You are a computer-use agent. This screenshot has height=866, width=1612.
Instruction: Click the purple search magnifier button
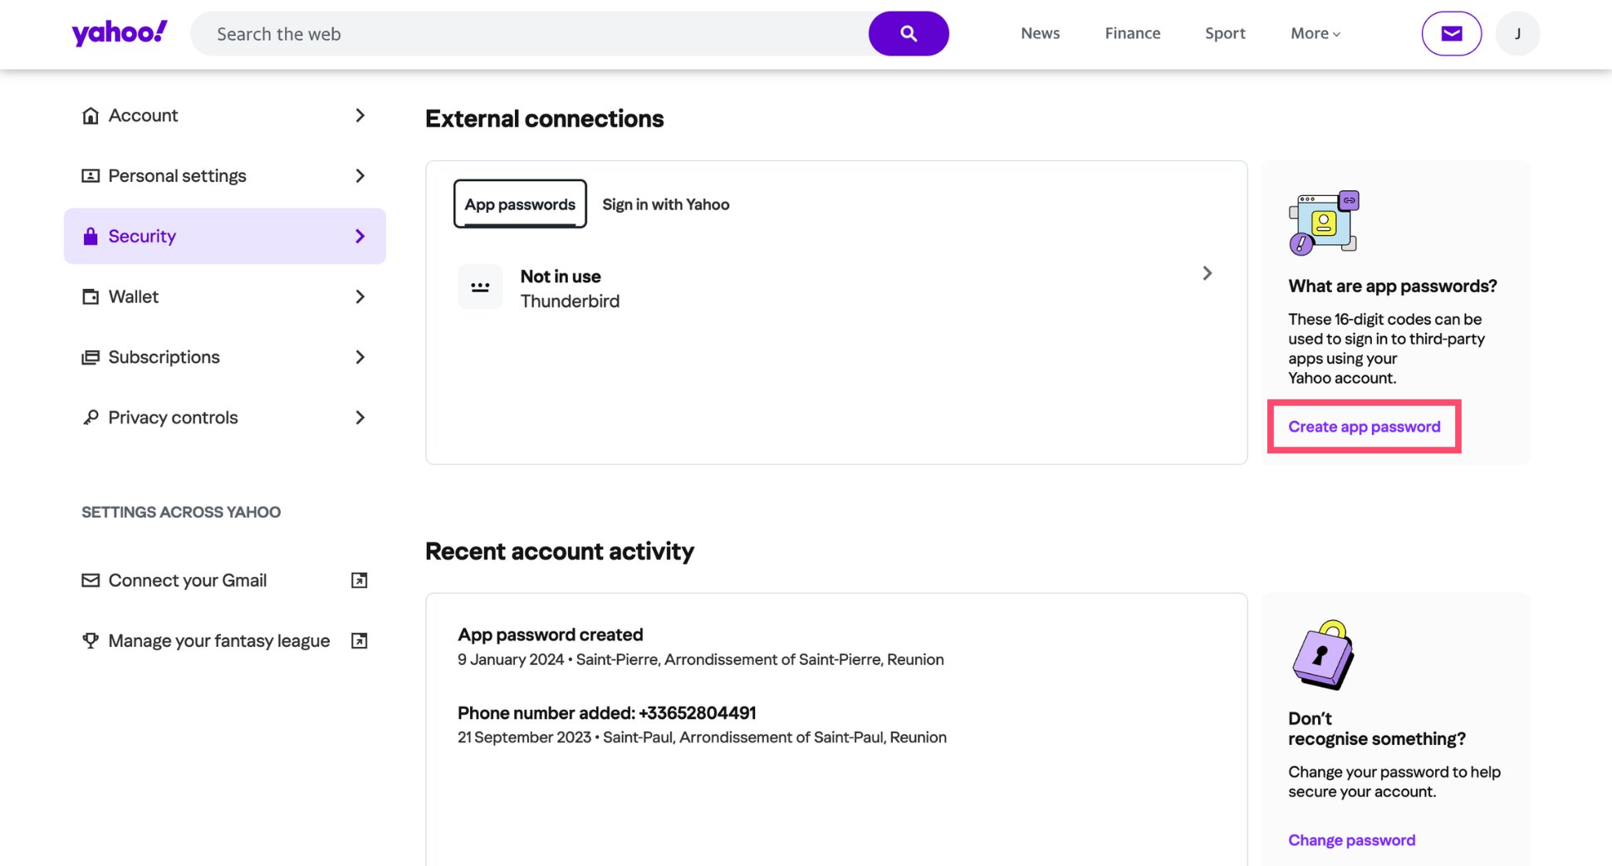coord(909,33)
